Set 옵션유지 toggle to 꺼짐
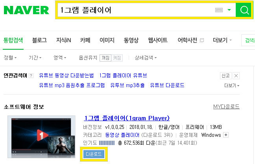The height and width of the screenshot is (164, 255). point(105,58)
